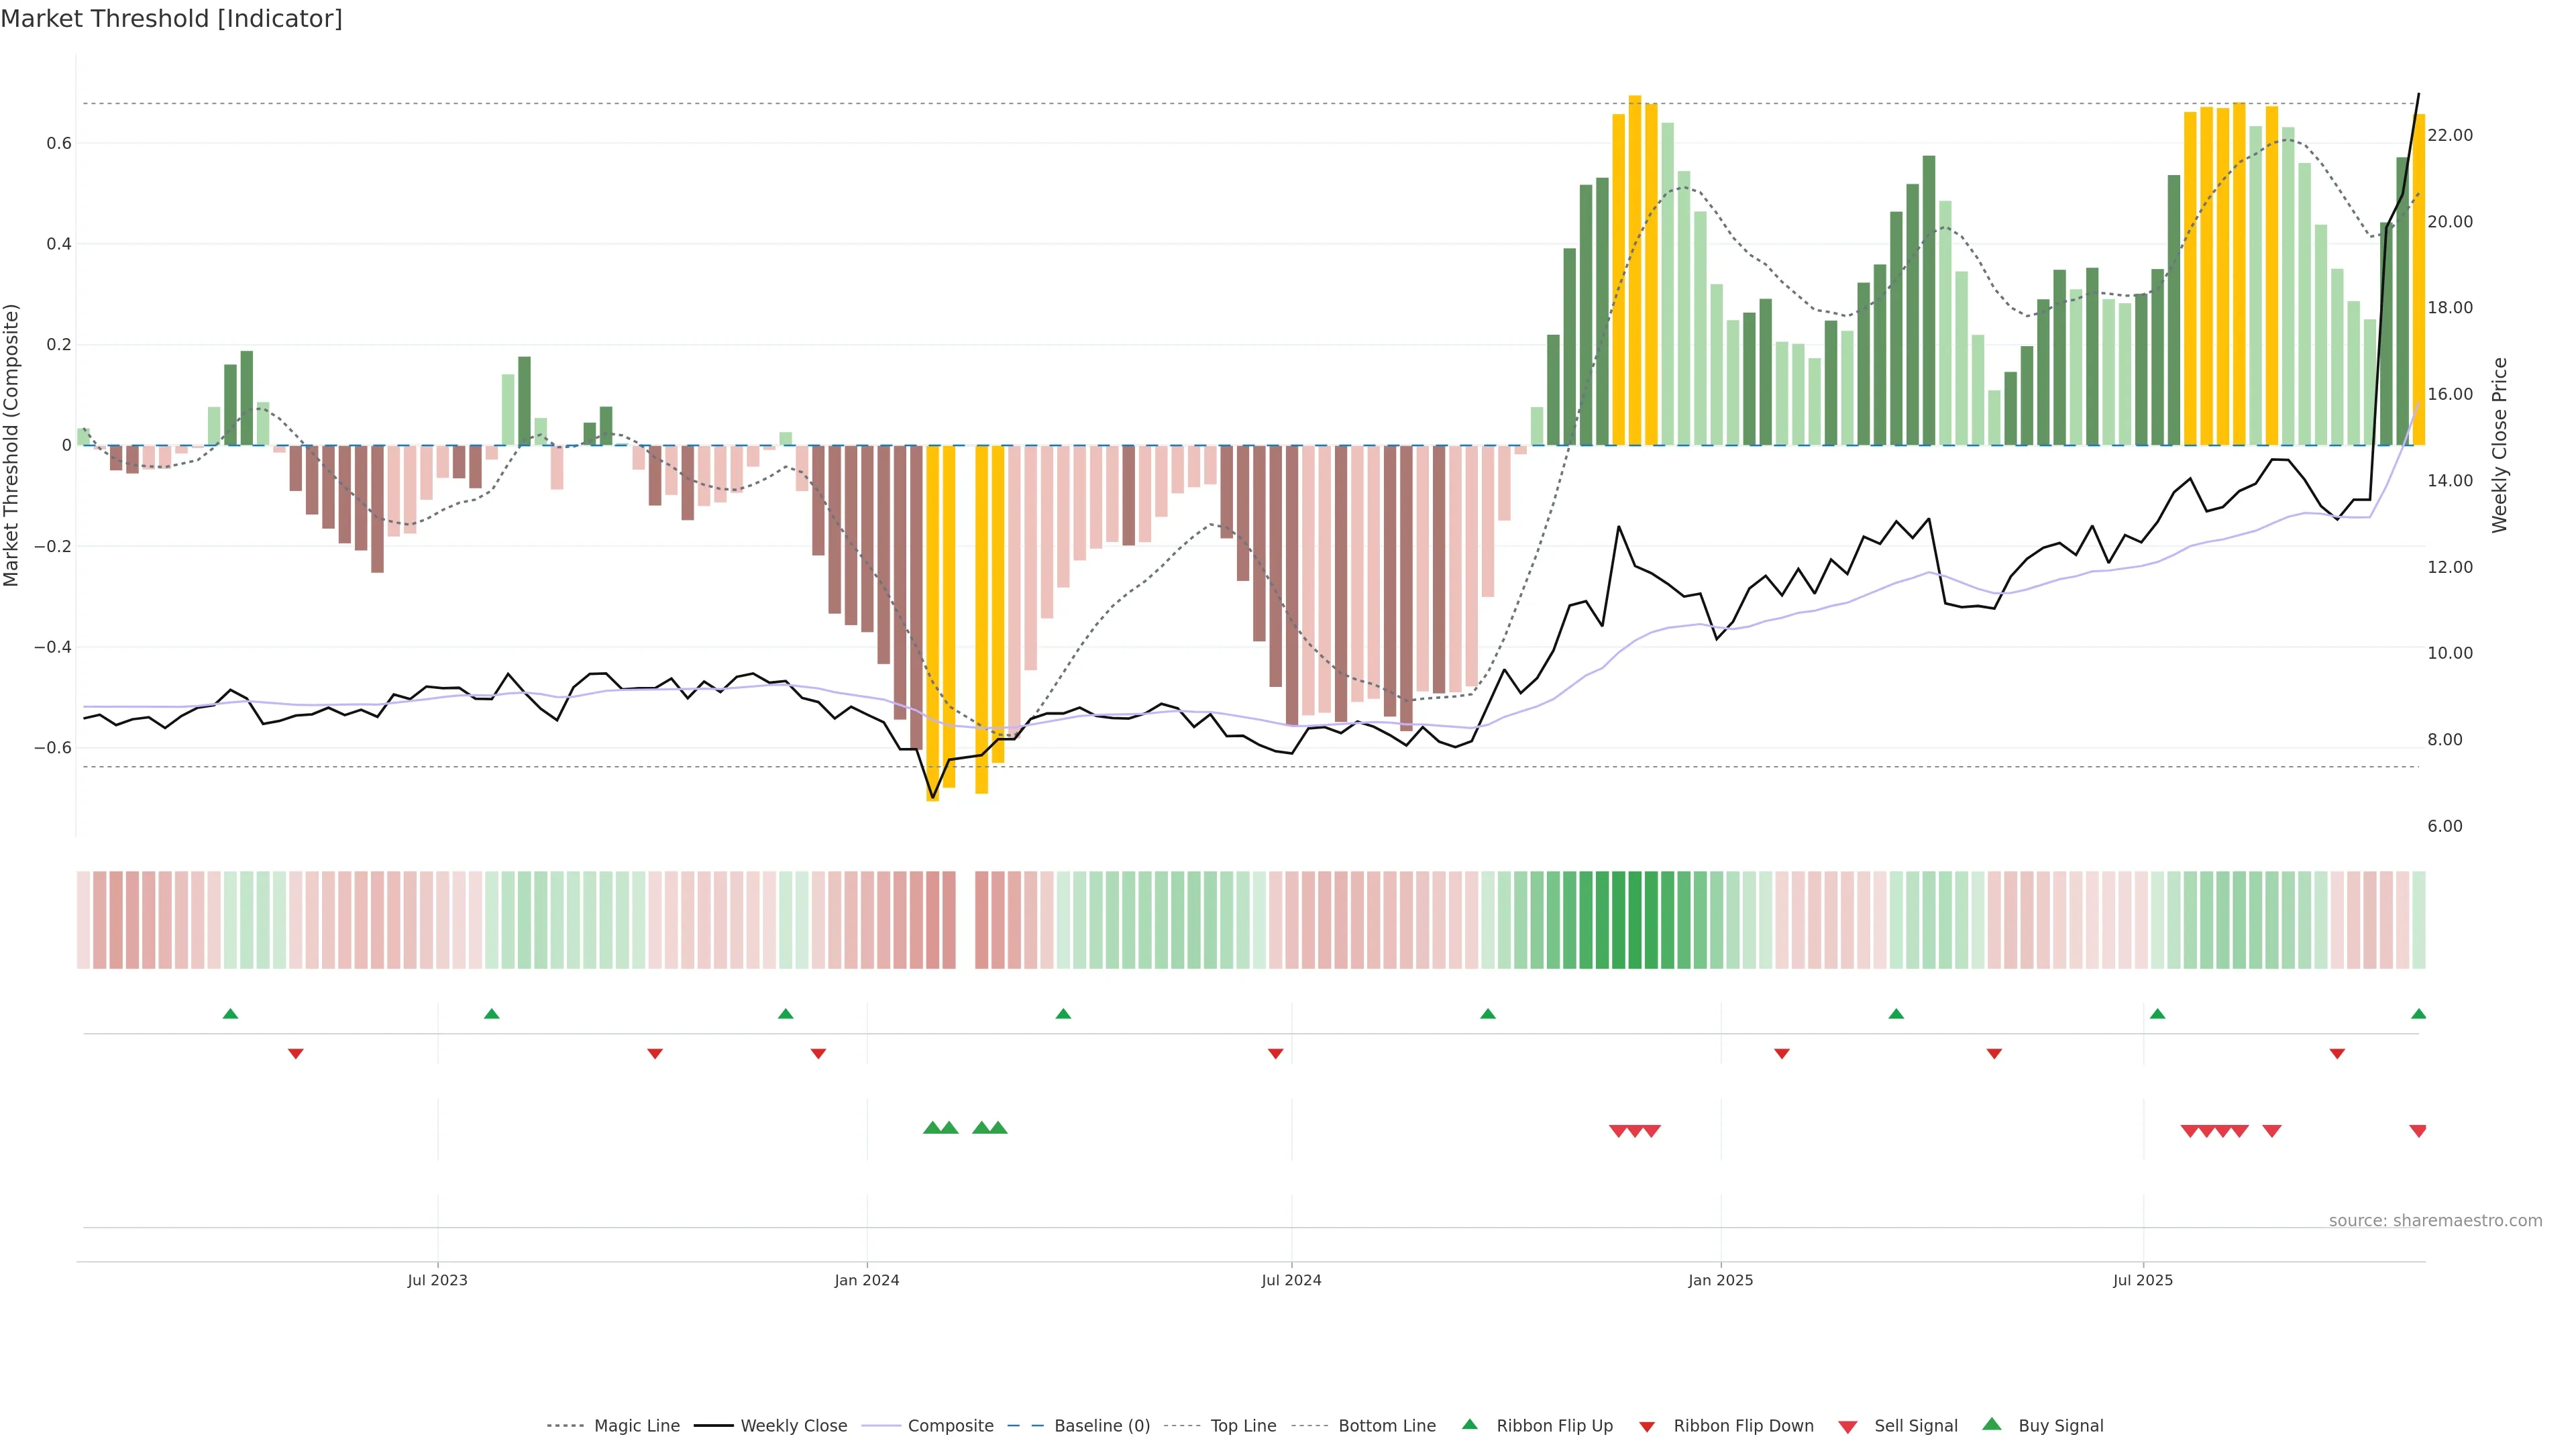Click the Jul 2023 x-axis label
The width and height of the screenshot is (2576, 1449).
pyautogui.click(x=437, y=1280)
